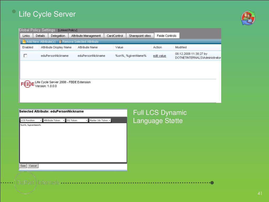The height and width of the screenshot is (202, 269).
Task: Select the Sharepoint sites tab
Action: pos(140,36)
